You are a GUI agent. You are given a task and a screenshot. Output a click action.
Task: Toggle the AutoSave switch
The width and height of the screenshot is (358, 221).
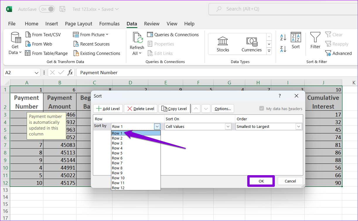(47, 9)
